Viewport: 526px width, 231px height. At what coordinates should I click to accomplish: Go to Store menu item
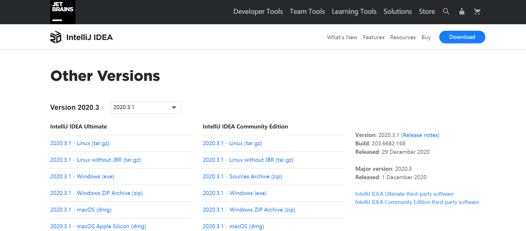click(427, 12)
